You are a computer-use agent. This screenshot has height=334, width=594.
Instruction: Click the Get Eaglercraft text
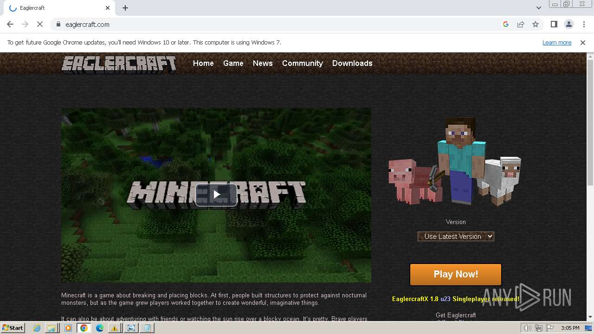tap(456, 315)
